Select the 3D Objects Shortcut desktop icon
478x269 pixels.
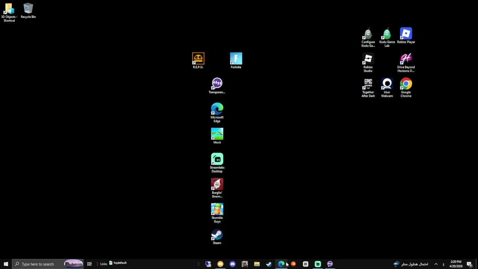(9, 12)
